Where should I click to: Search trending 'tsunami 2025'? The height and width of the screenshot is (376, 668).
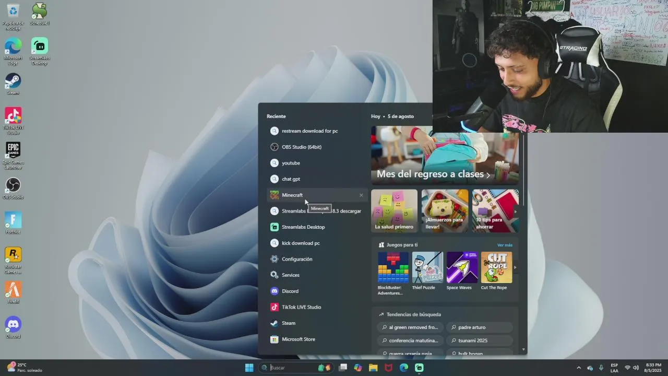coord(480,340)
